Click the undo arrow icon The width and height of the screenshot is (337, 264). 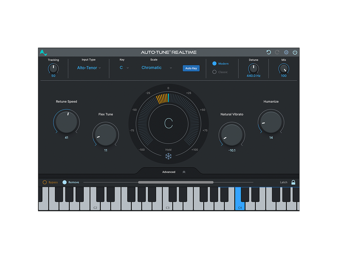(268, 52)
